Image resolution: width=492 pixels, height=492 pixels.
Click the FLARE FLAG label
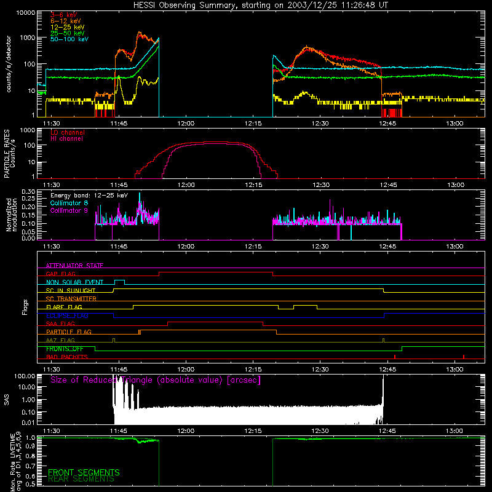coord(64,307)
